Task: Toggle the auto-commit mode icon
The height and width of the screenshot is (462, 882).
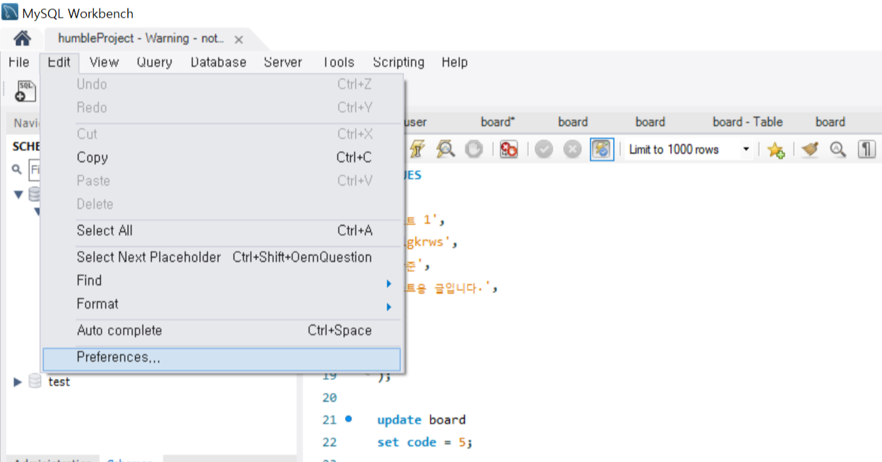Action: [602, 149]
